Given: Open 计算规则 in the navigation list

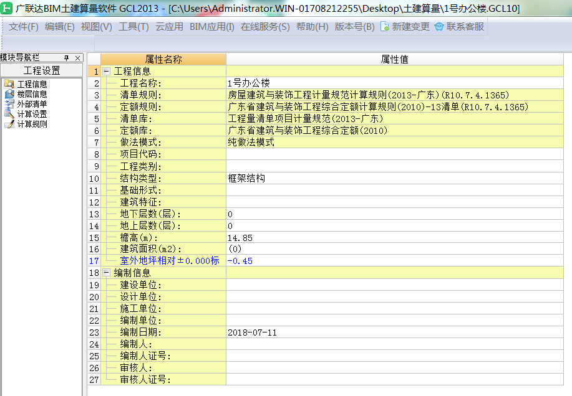Looking at the screenshot, I should [x=32, y=124].
